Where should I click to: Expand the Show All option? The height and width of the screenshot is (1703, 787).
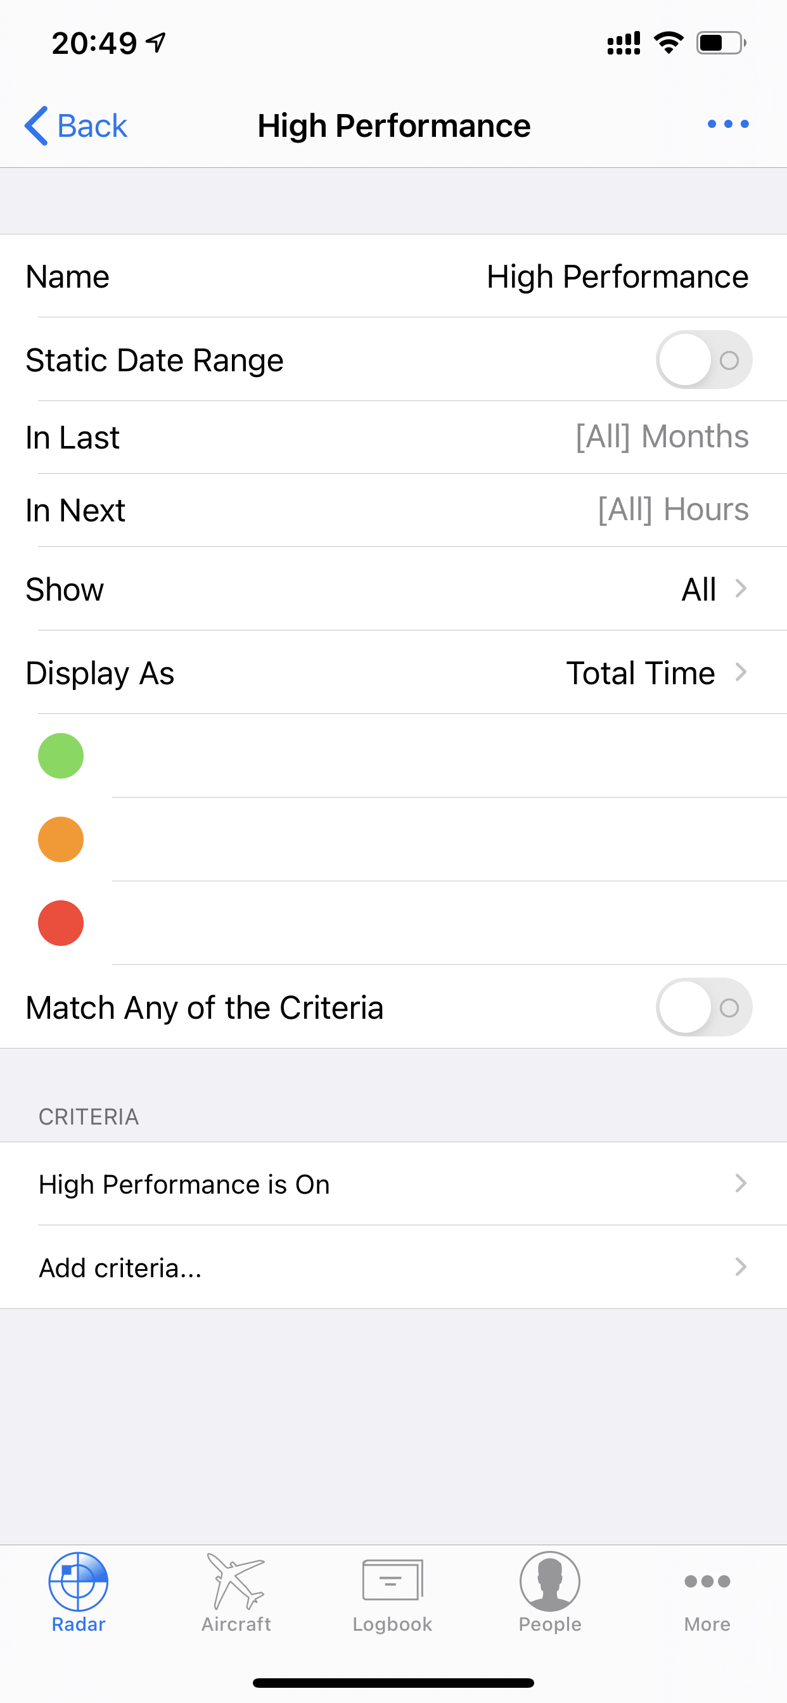(393, 589)
